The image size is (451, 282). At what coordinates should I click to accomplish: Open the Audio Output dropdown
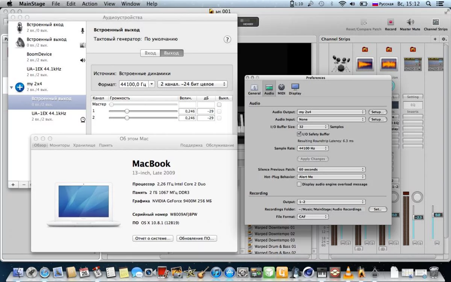pos(331,112)
